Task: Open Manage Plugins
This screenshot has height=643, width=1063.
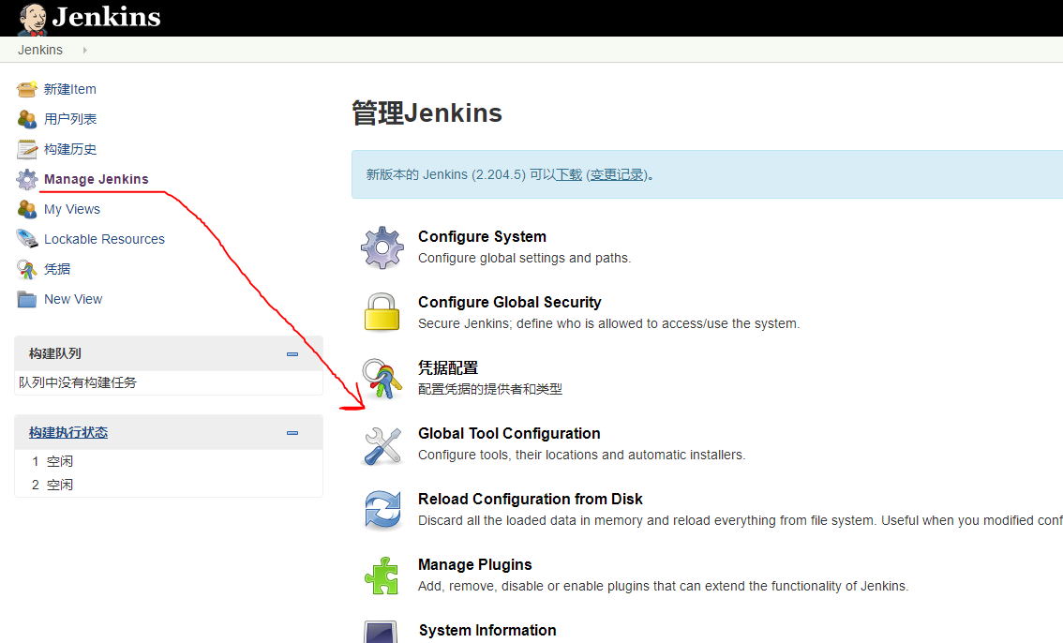Action: coord(474,564)
